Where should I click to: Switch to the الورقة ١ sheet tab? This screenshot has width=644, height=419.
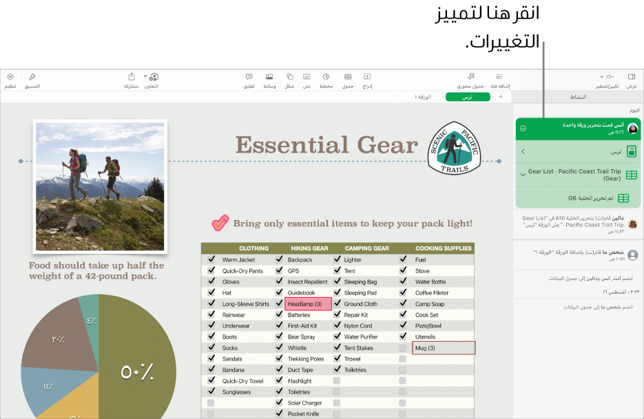422,98
